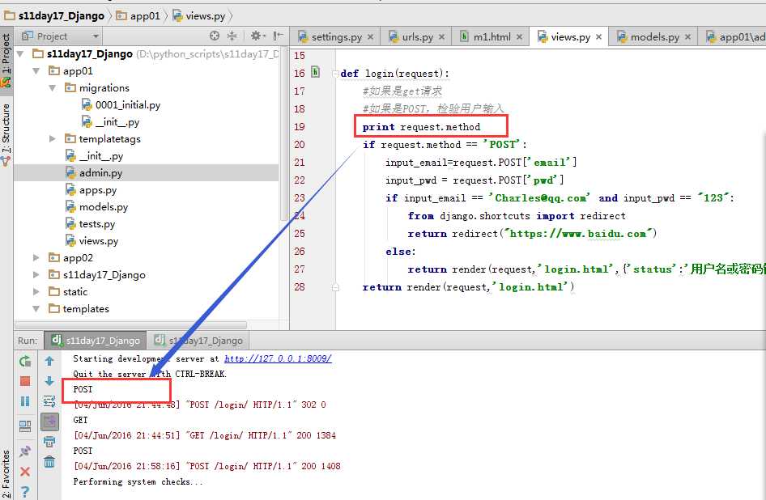Viewport: 766px width, 500px height.
Task: Open the Project view dropdown
Action: point(96,36)
